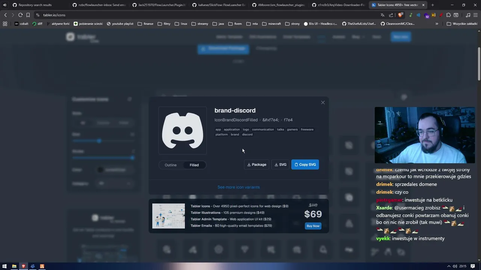The height and width of the screenshot is (270, 481).
Task: Expand the linux bookmark folder
Action: point(181,24)
